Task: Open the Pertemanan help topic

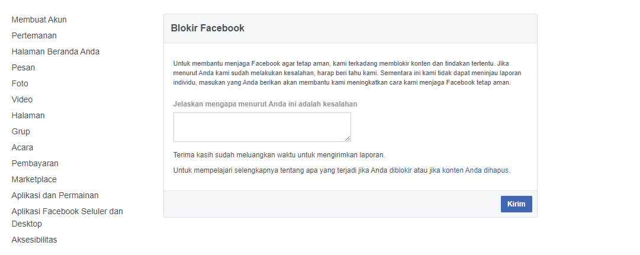Action: 34,35
